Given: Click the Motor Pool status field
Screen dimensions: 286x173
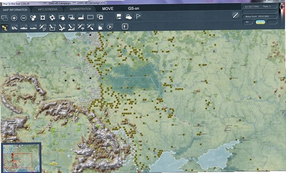Looking at the screenshot, I should pyautogui.click(x=260, y=16).
